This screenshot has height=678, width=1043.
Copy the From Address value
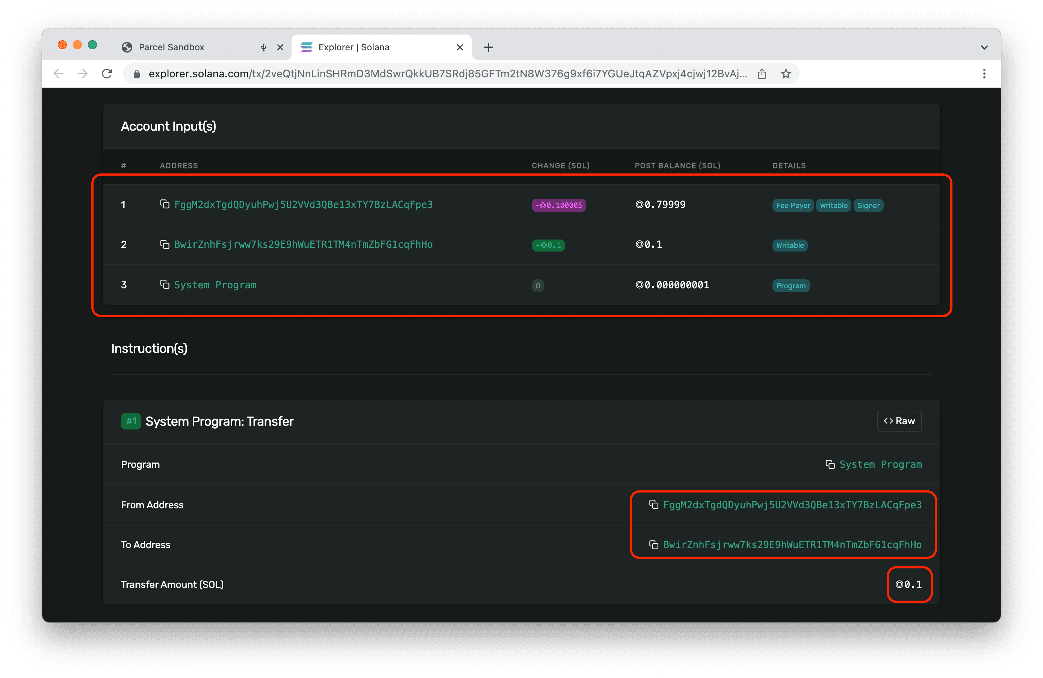click(653, 505)
